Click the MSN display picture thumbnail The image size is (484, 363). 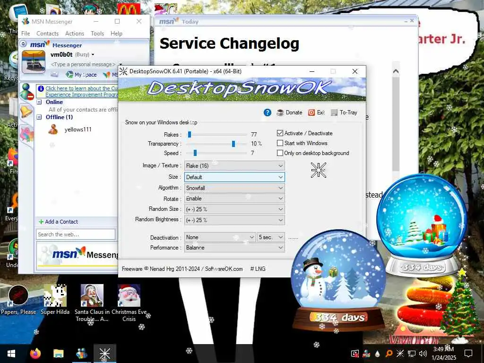click(x=34, y=62)
